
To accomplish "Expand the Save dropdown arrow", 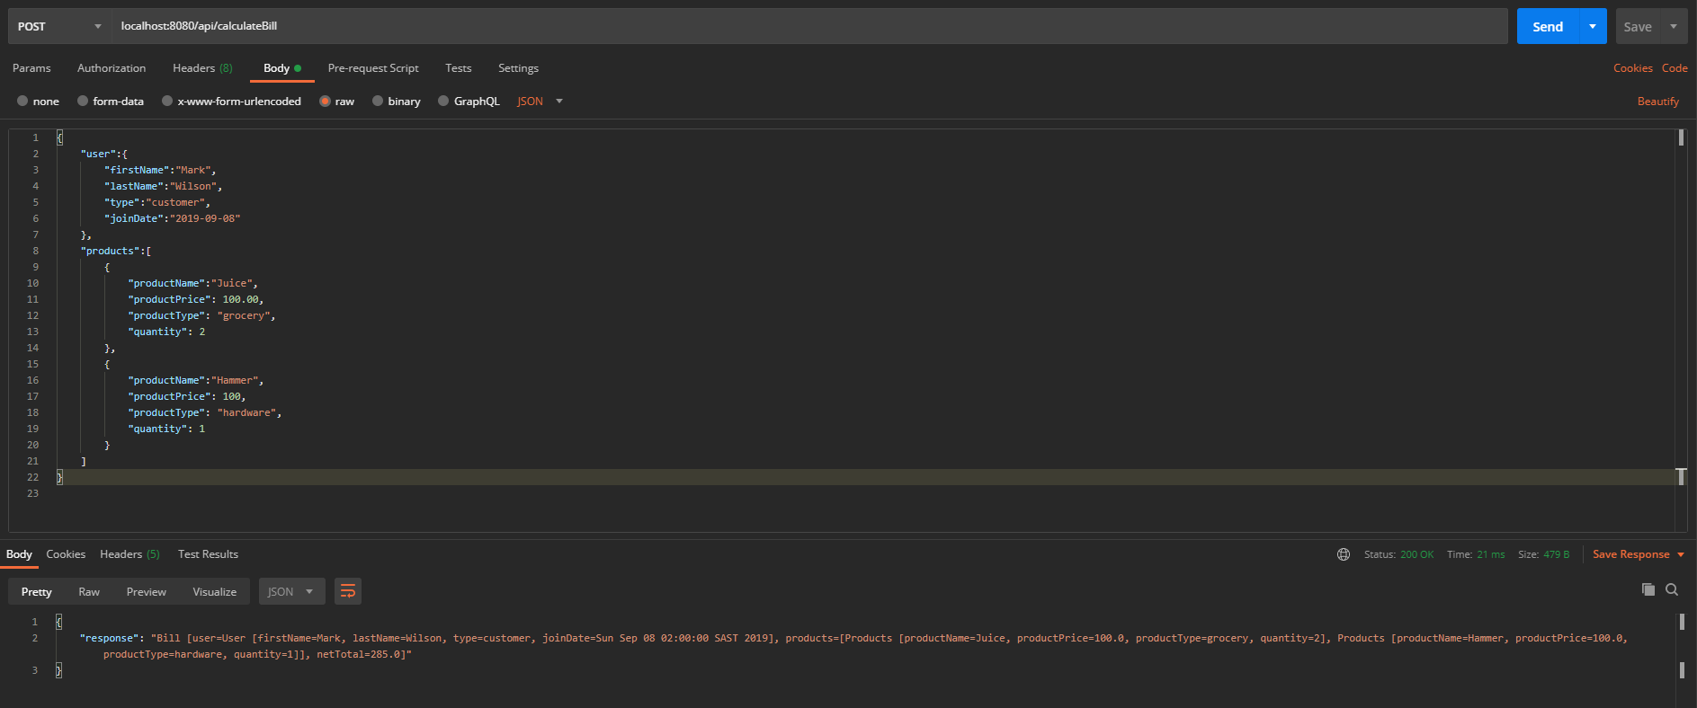I will point(1674,26).
